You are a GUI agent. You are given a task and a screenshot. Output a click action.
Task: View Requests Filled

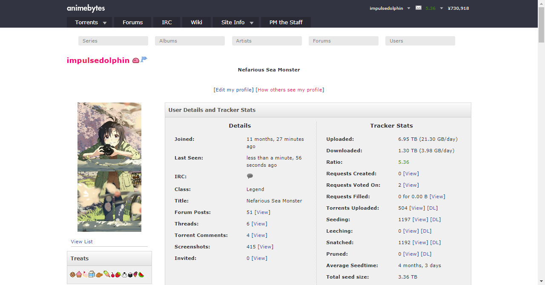coord(437,197)
